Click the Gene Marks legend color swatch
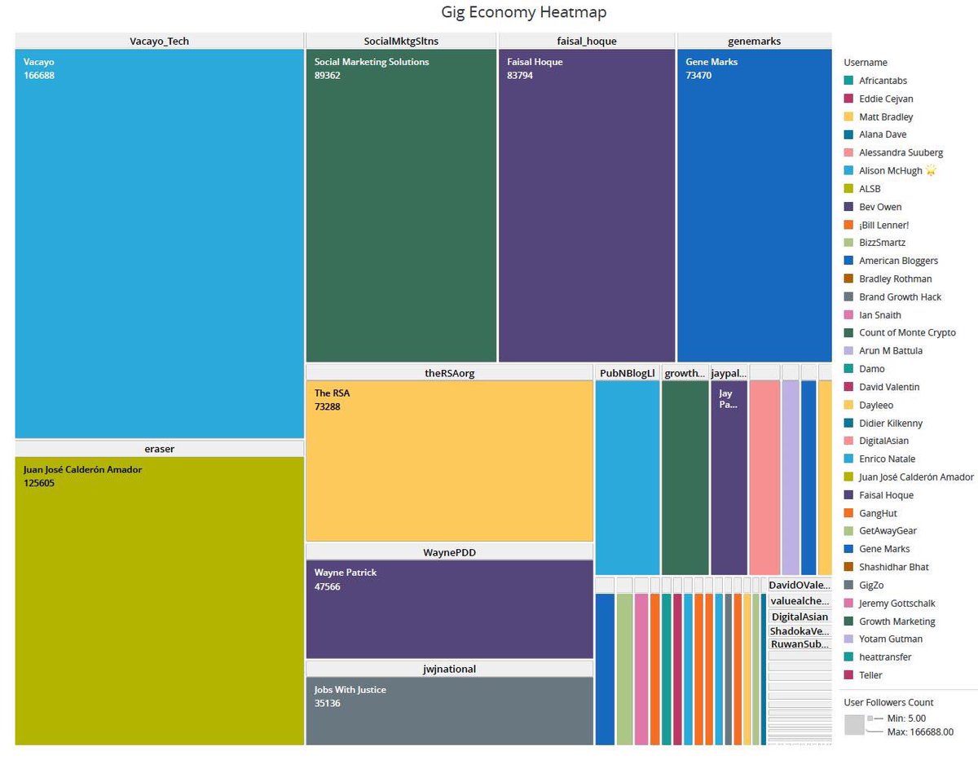Screen dimensions: 978x764 [848, 549]
